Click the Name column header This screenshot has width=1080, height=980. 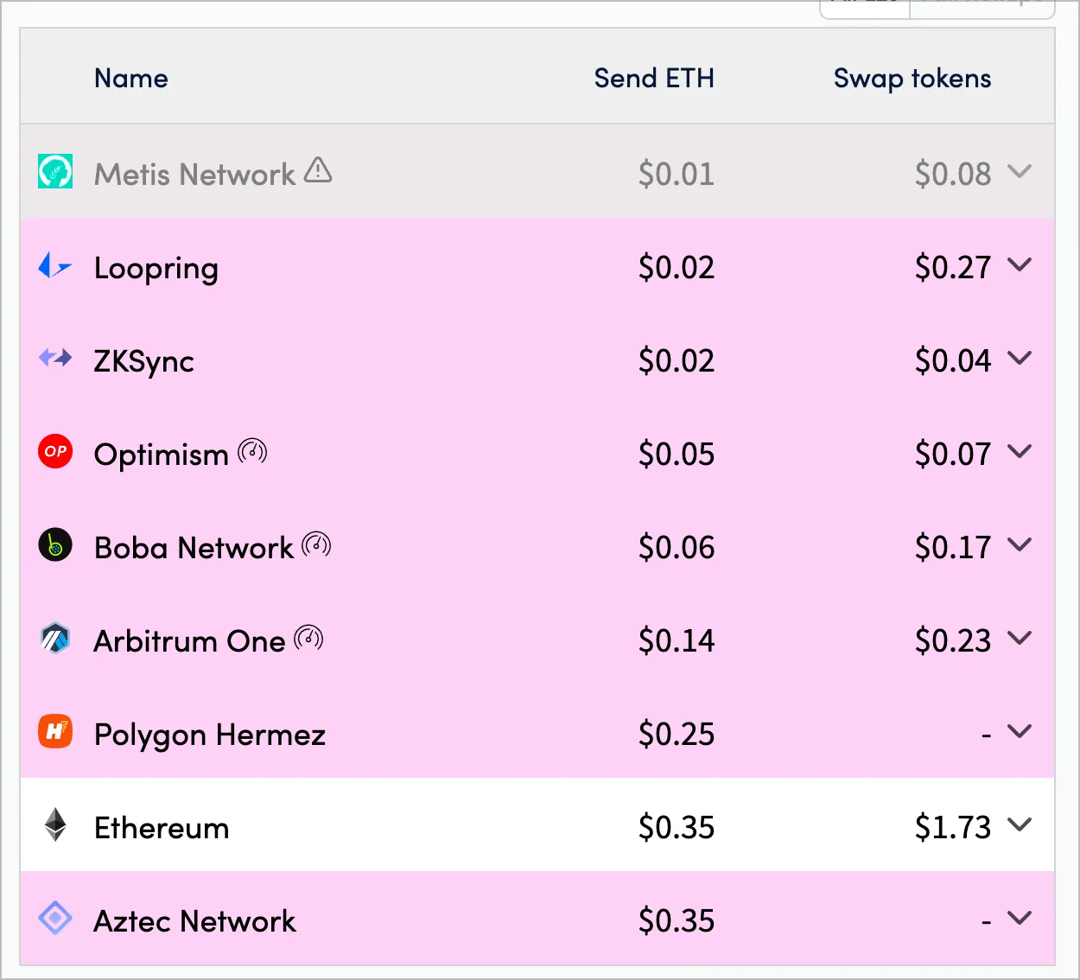pyautogui.click(x=131, y=79)
